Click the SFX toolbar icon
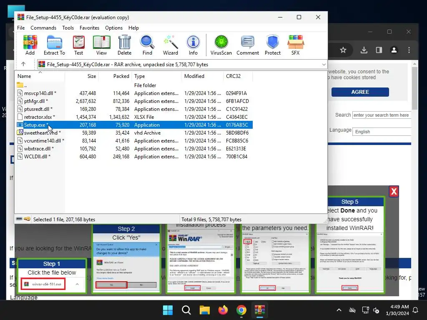The width and height of the screenshot is (427, 320). tap(296, 45)
